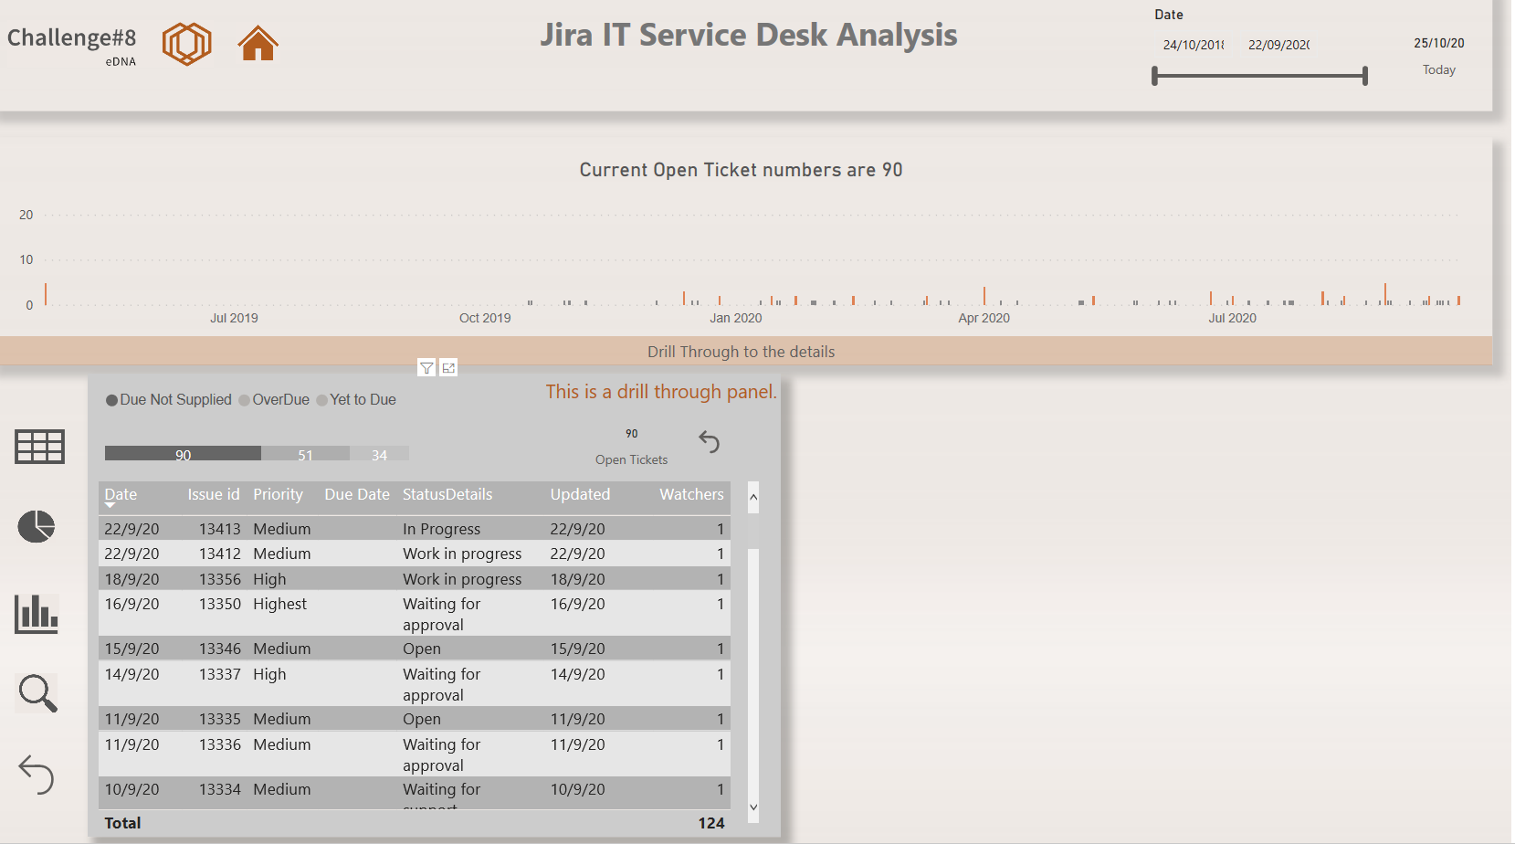
Task: Click the 'In Progress' status cell
Action: point(441,529)
